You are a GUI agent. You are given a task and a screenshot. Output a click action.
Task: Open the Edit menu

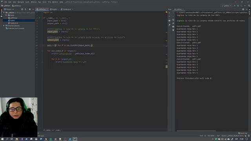coord(10,2)
